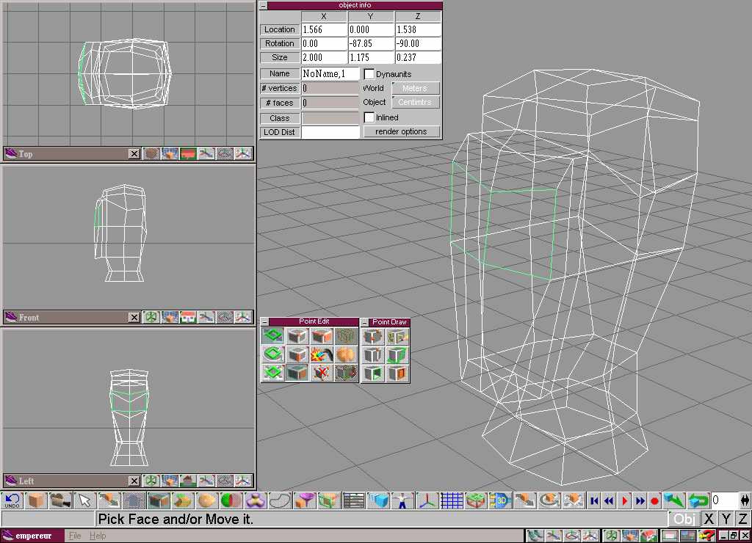This screenshot has height=543, width=752.
Task: Click the orange sphere primitive icon
Action: click(207, 501)
